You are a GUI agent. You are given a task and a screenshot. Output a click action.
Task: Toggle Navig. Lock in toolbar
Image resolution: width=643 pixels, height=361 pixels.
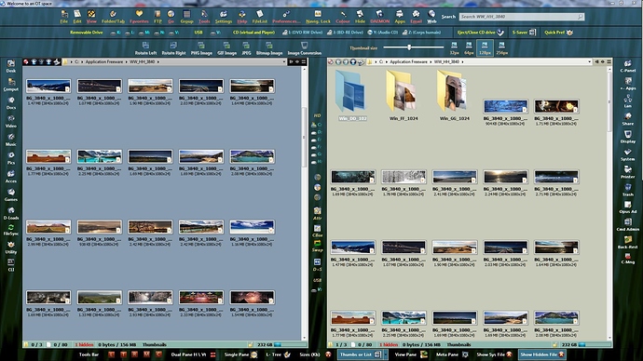(318, 17)
